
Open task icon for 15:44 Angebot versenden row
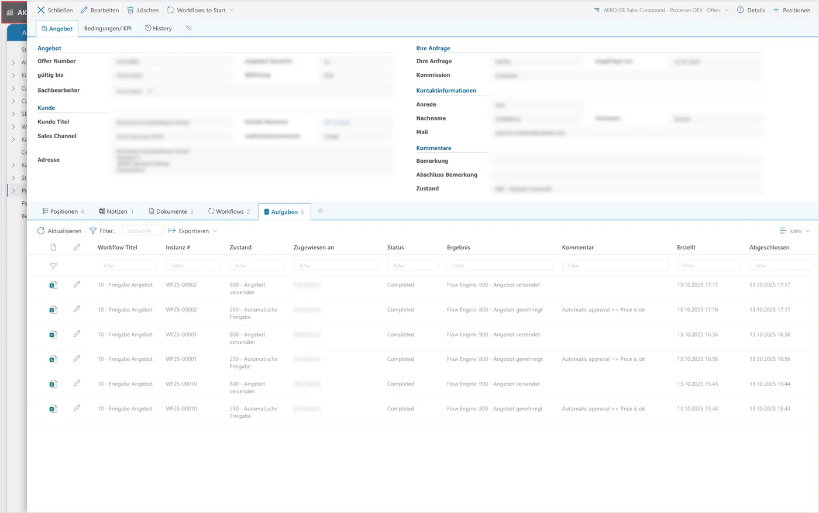(53, 384)
